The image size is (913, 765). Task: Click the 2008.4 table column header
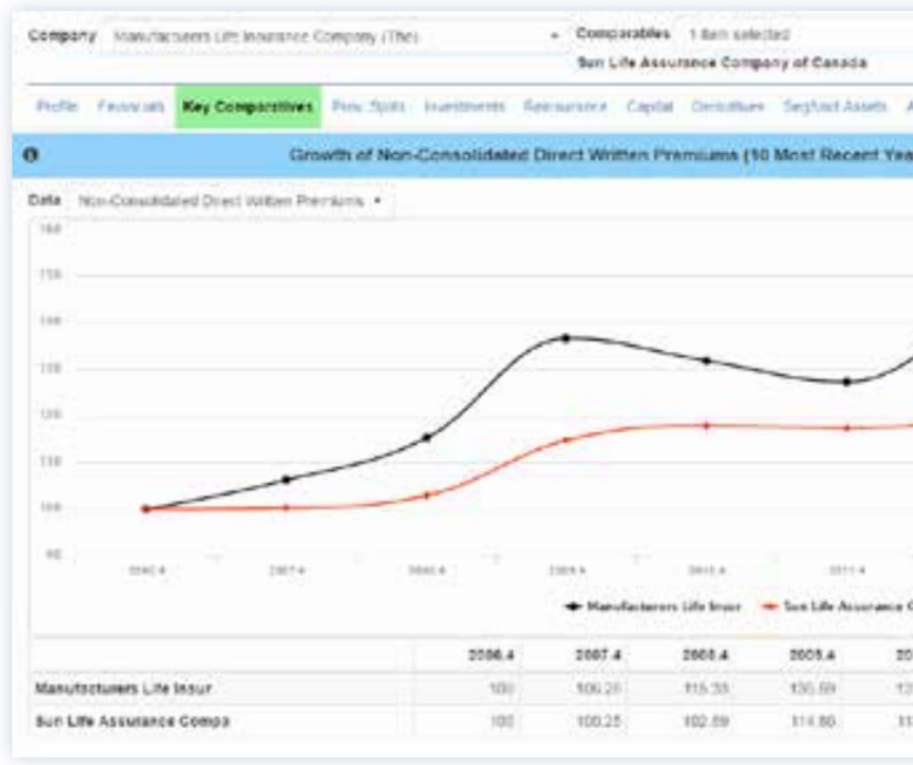[x=706, y=655]
